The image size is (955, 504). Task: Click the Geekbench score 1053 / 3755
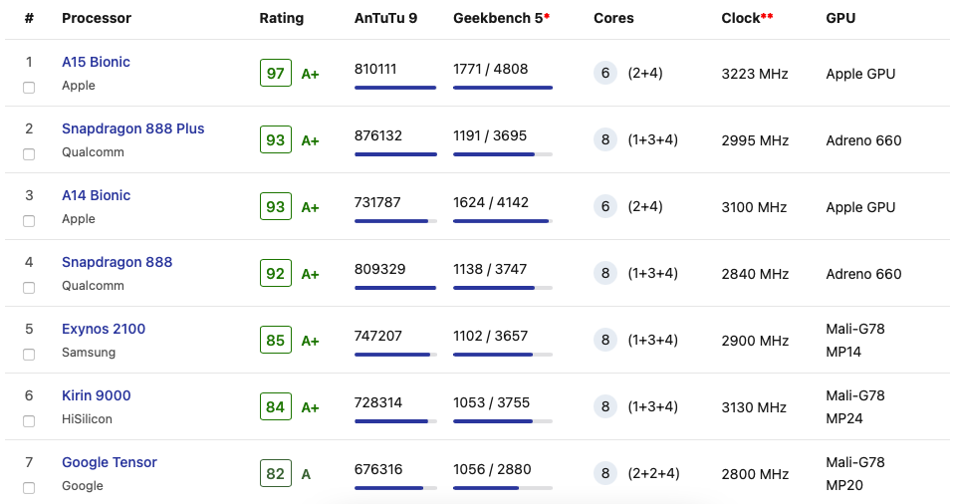[x=492, y=402]
